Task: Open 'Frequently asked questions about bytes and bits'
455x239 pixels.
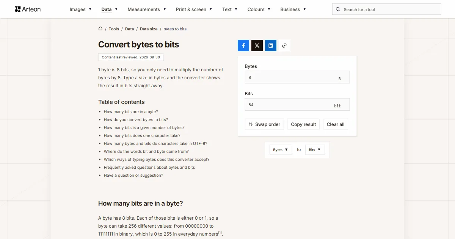Action: point(149,168)
